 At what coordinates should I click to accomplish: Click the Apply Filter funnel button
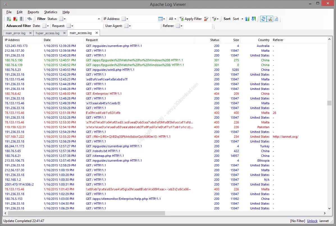191,19
